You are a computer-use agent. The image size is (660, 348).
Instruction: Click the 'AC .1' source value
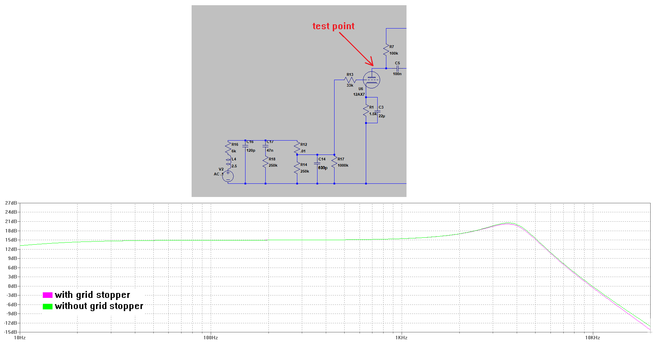pos(219,174)
